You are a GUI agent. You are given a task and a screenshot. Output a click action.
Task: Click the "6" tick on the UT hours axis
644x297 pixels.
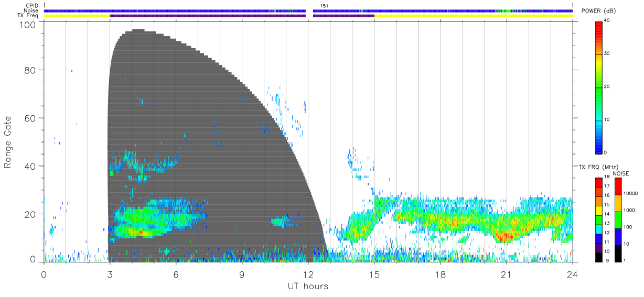pyautogui.click(x=176, y=274)
